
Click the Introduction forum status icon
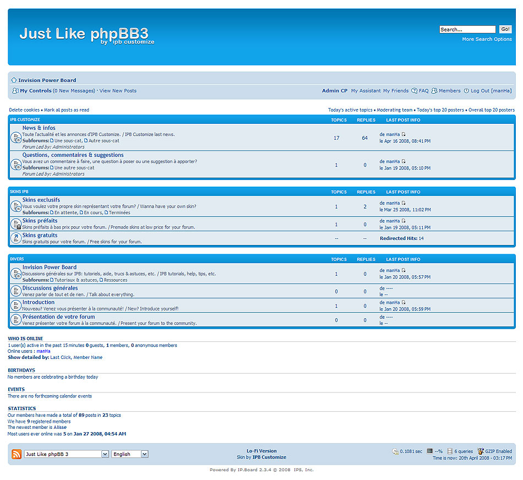click(x=16, y=305)
